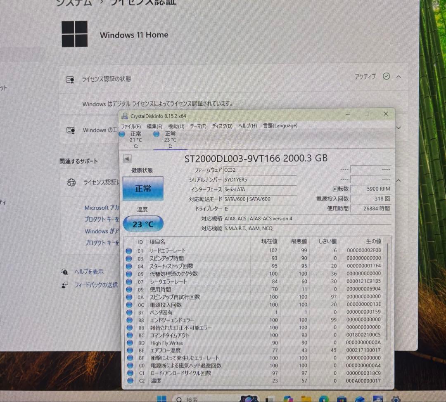Click the status orb for BB 報告された訂正不可能エラー
Screen dimensions: 446x402
tap(130, 328)
